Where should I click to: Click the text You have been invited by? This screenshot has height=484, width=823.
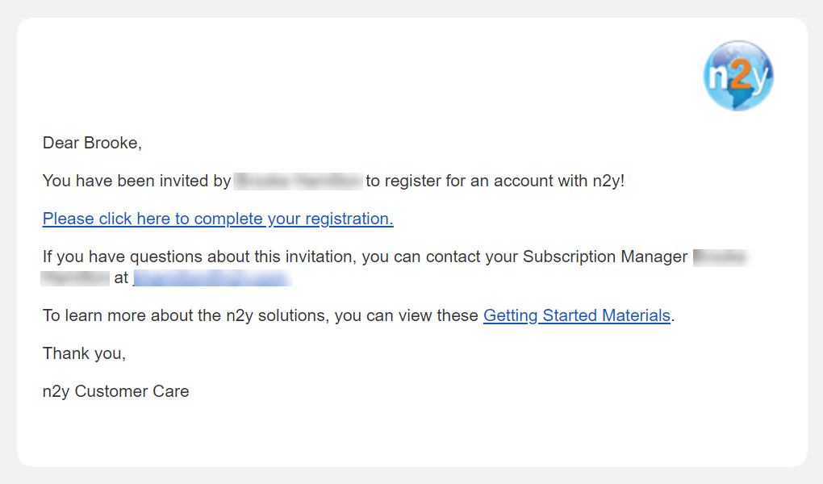136,181
